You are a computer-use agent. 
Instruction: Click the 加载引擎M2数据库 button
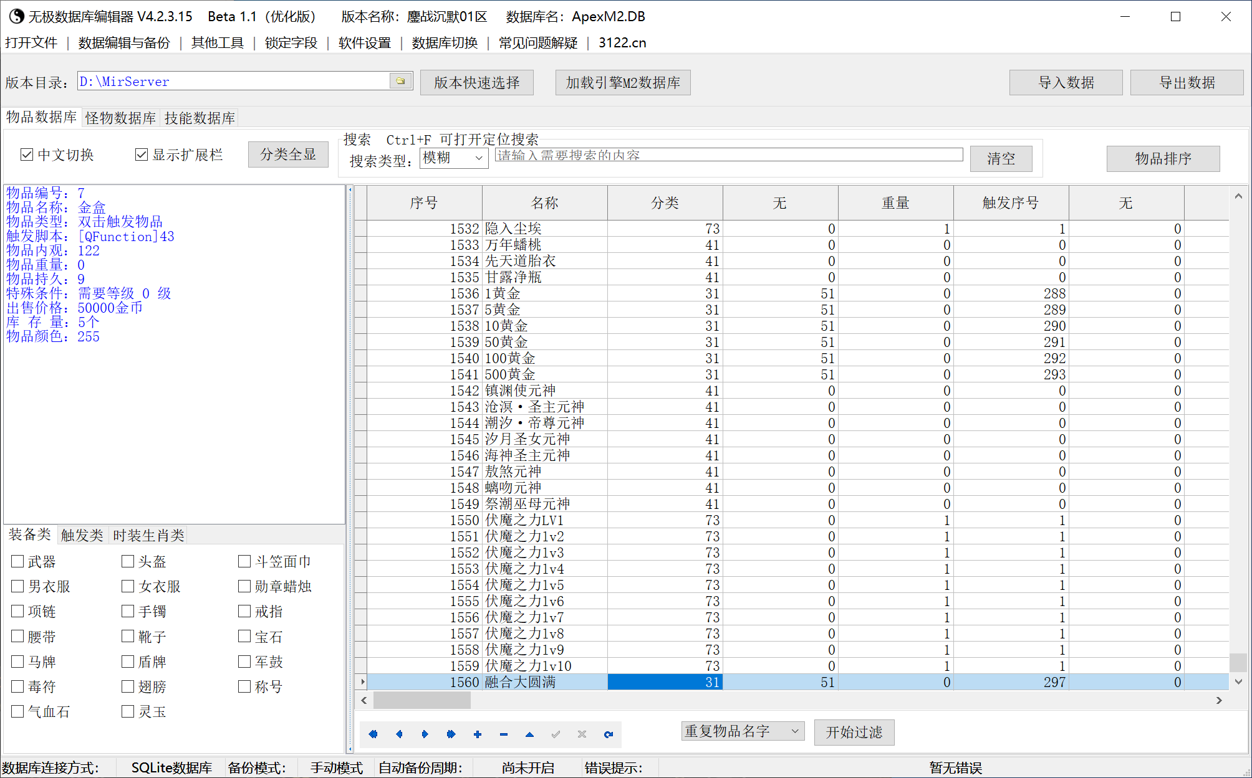pyautogui.click(x=623, y=82)
